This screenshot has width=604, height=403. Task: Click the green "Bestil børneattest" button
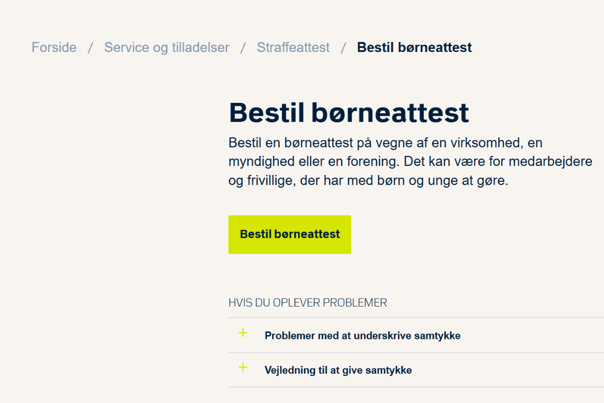pyautogui.click(x=289, y=234)
